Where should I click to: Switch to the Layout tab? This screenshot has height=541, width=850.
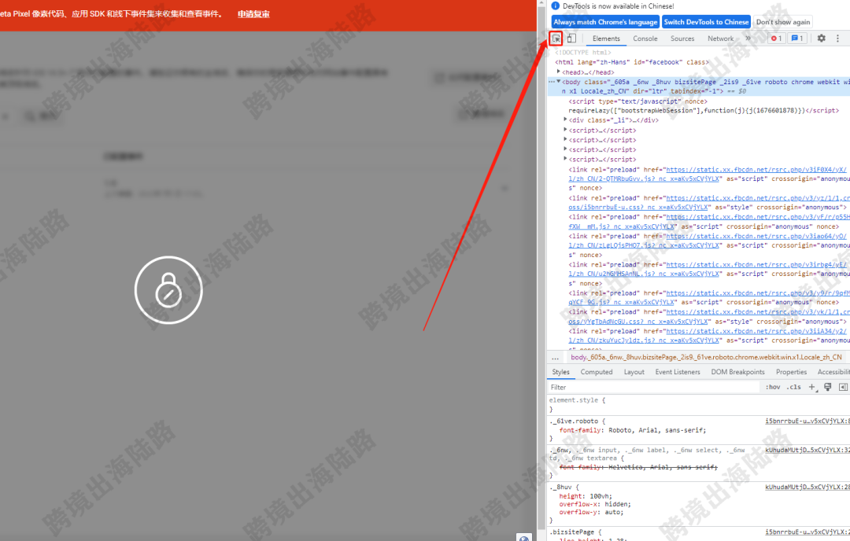(634, 372)
